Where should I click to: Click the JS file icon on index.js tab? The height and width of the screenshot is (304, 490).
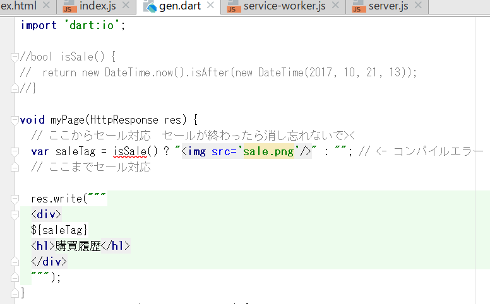coord(69,6)
